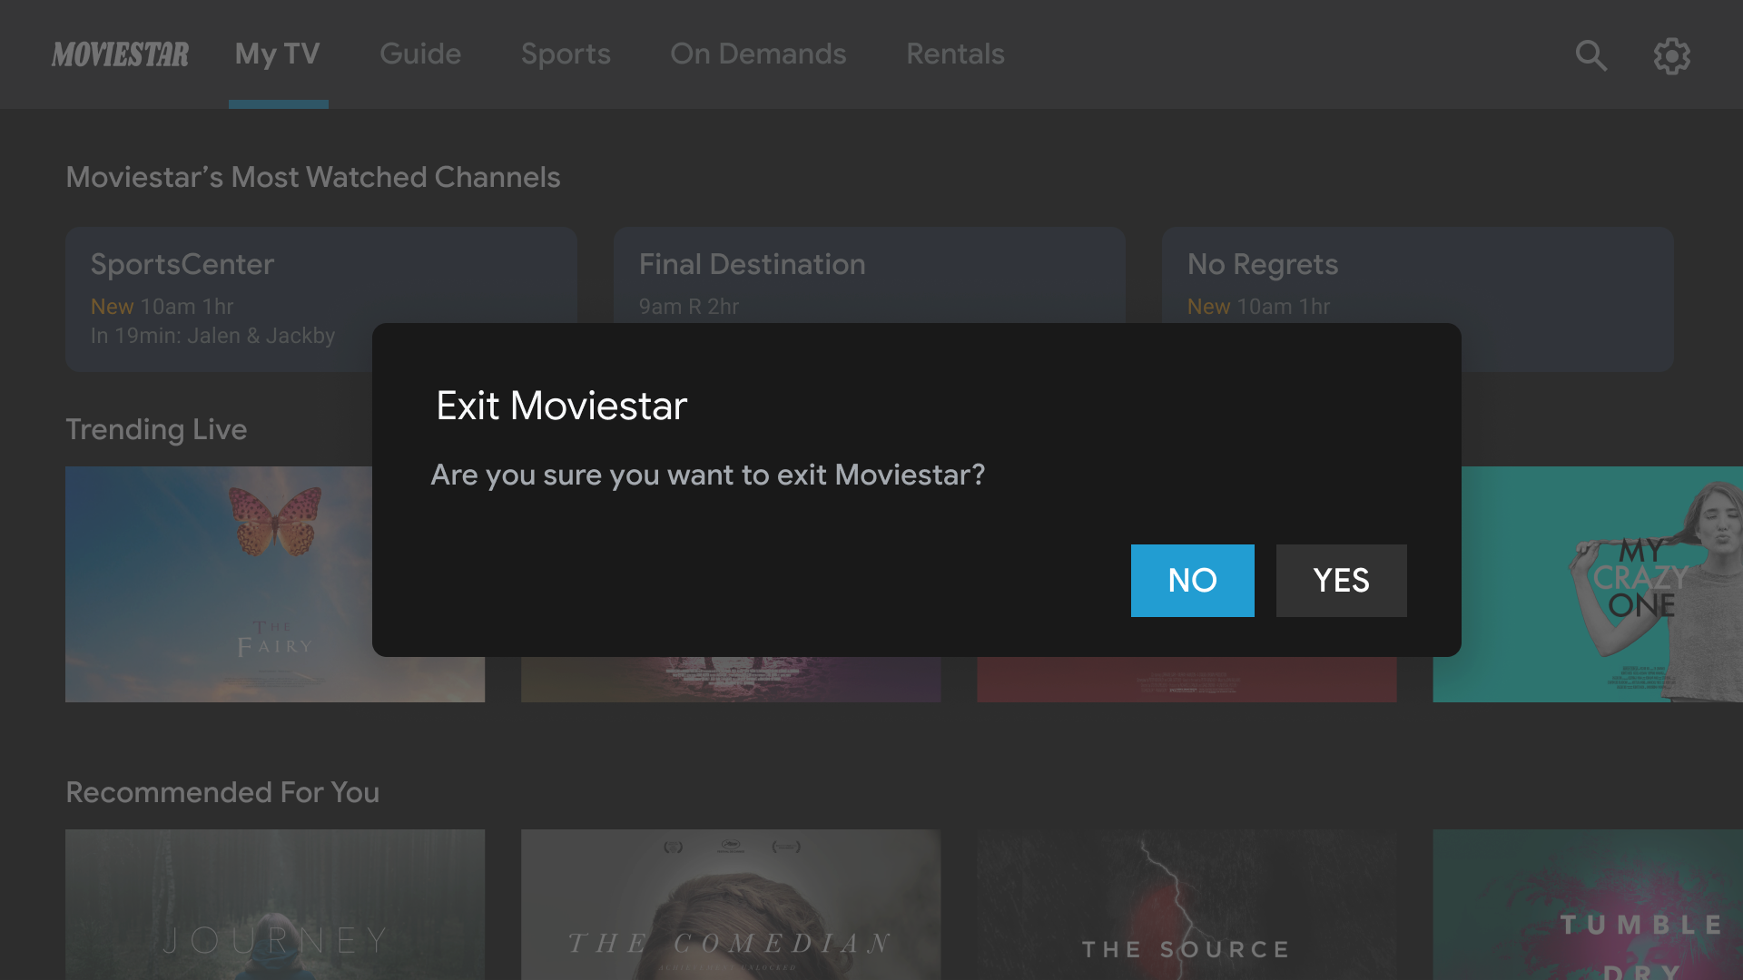The width and height of the screenshot is (1743, 980).
Task: Select the Guide menu item
Action: click(x=420, y=54)
